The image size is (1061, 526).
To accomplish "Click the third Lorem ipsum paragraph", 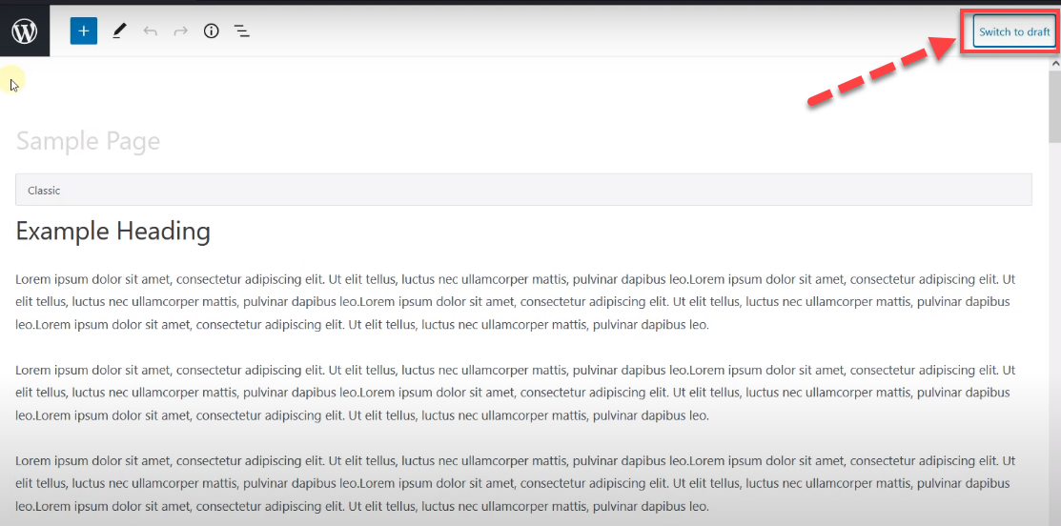I will coord(516,483).
